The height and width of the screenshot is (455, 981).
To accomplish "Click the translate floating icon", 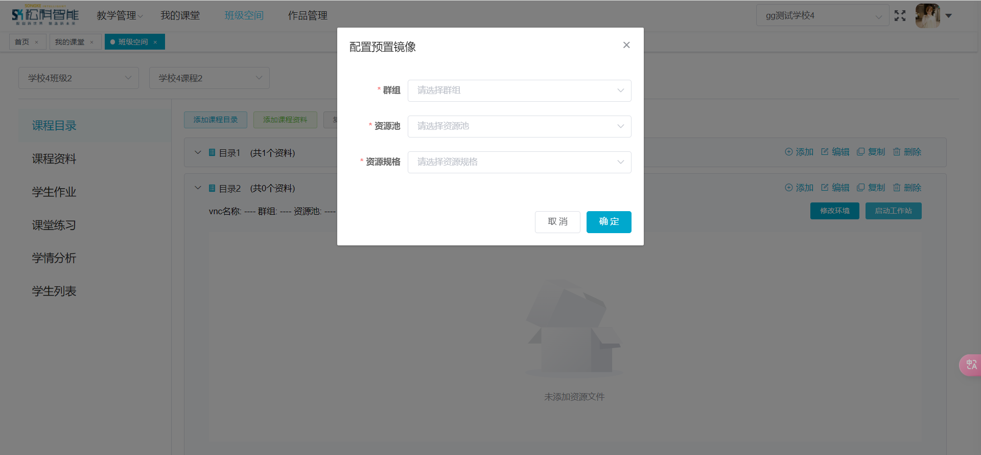I will 971,365.
